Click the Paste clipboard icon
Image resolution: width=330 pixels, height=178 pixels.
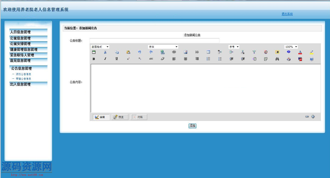(128, 52)
